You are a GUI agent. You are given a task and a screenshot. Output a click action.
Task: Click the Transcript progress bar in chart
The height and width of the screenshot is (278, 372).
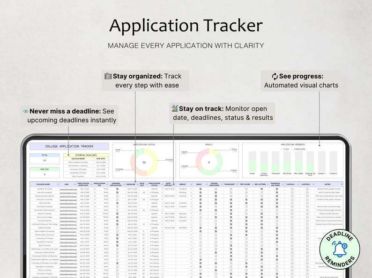coord(275,162)
